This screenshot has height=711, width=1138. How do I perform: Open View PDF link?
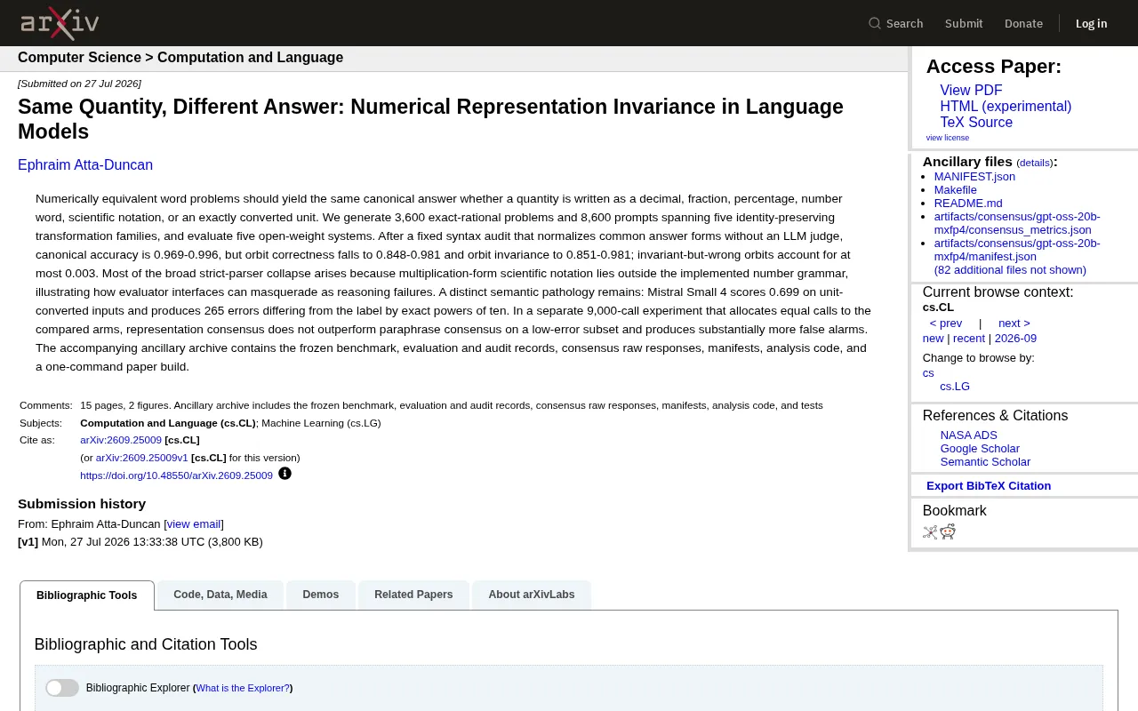pyautogui.click(x=971, y=91)
